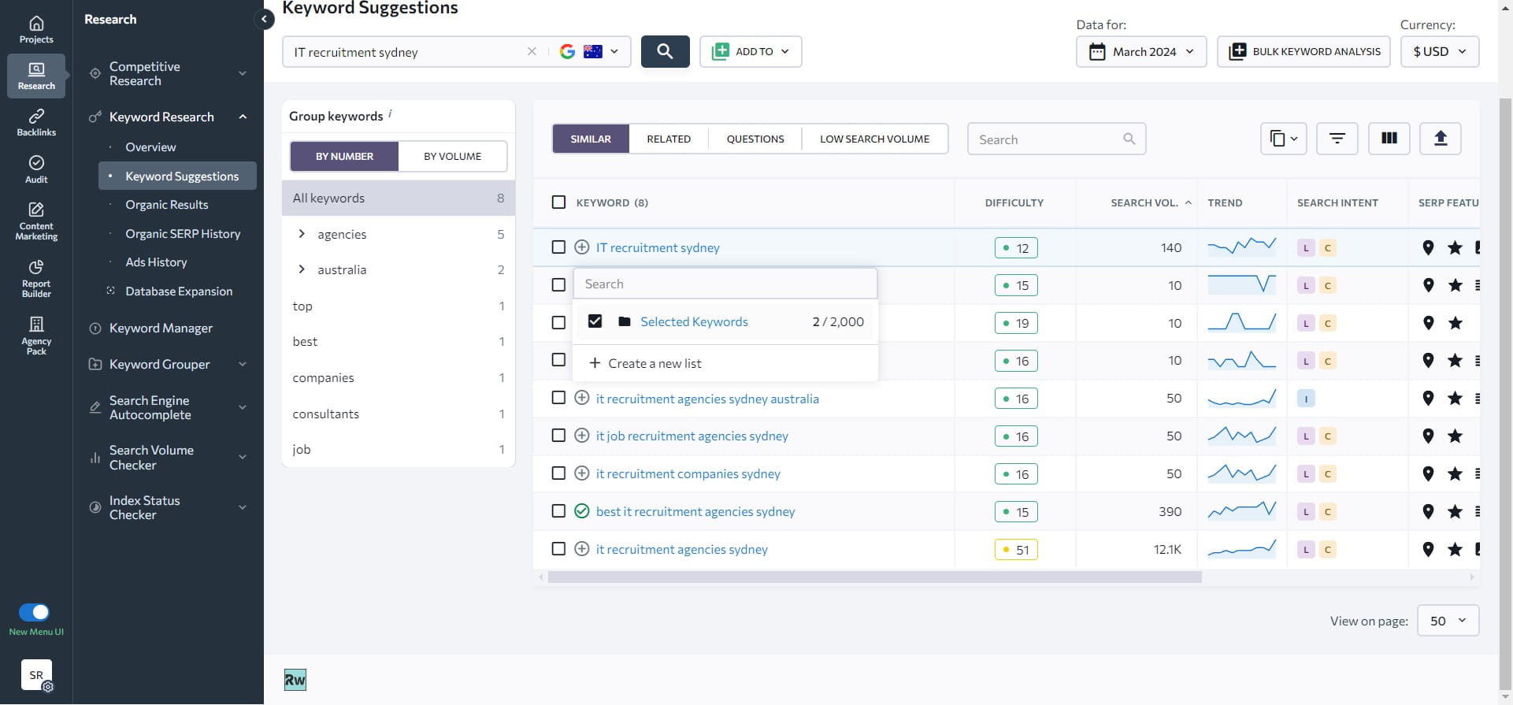
Task: Open the March 2024 date dropdown
Action: (x=1141, y=51)
